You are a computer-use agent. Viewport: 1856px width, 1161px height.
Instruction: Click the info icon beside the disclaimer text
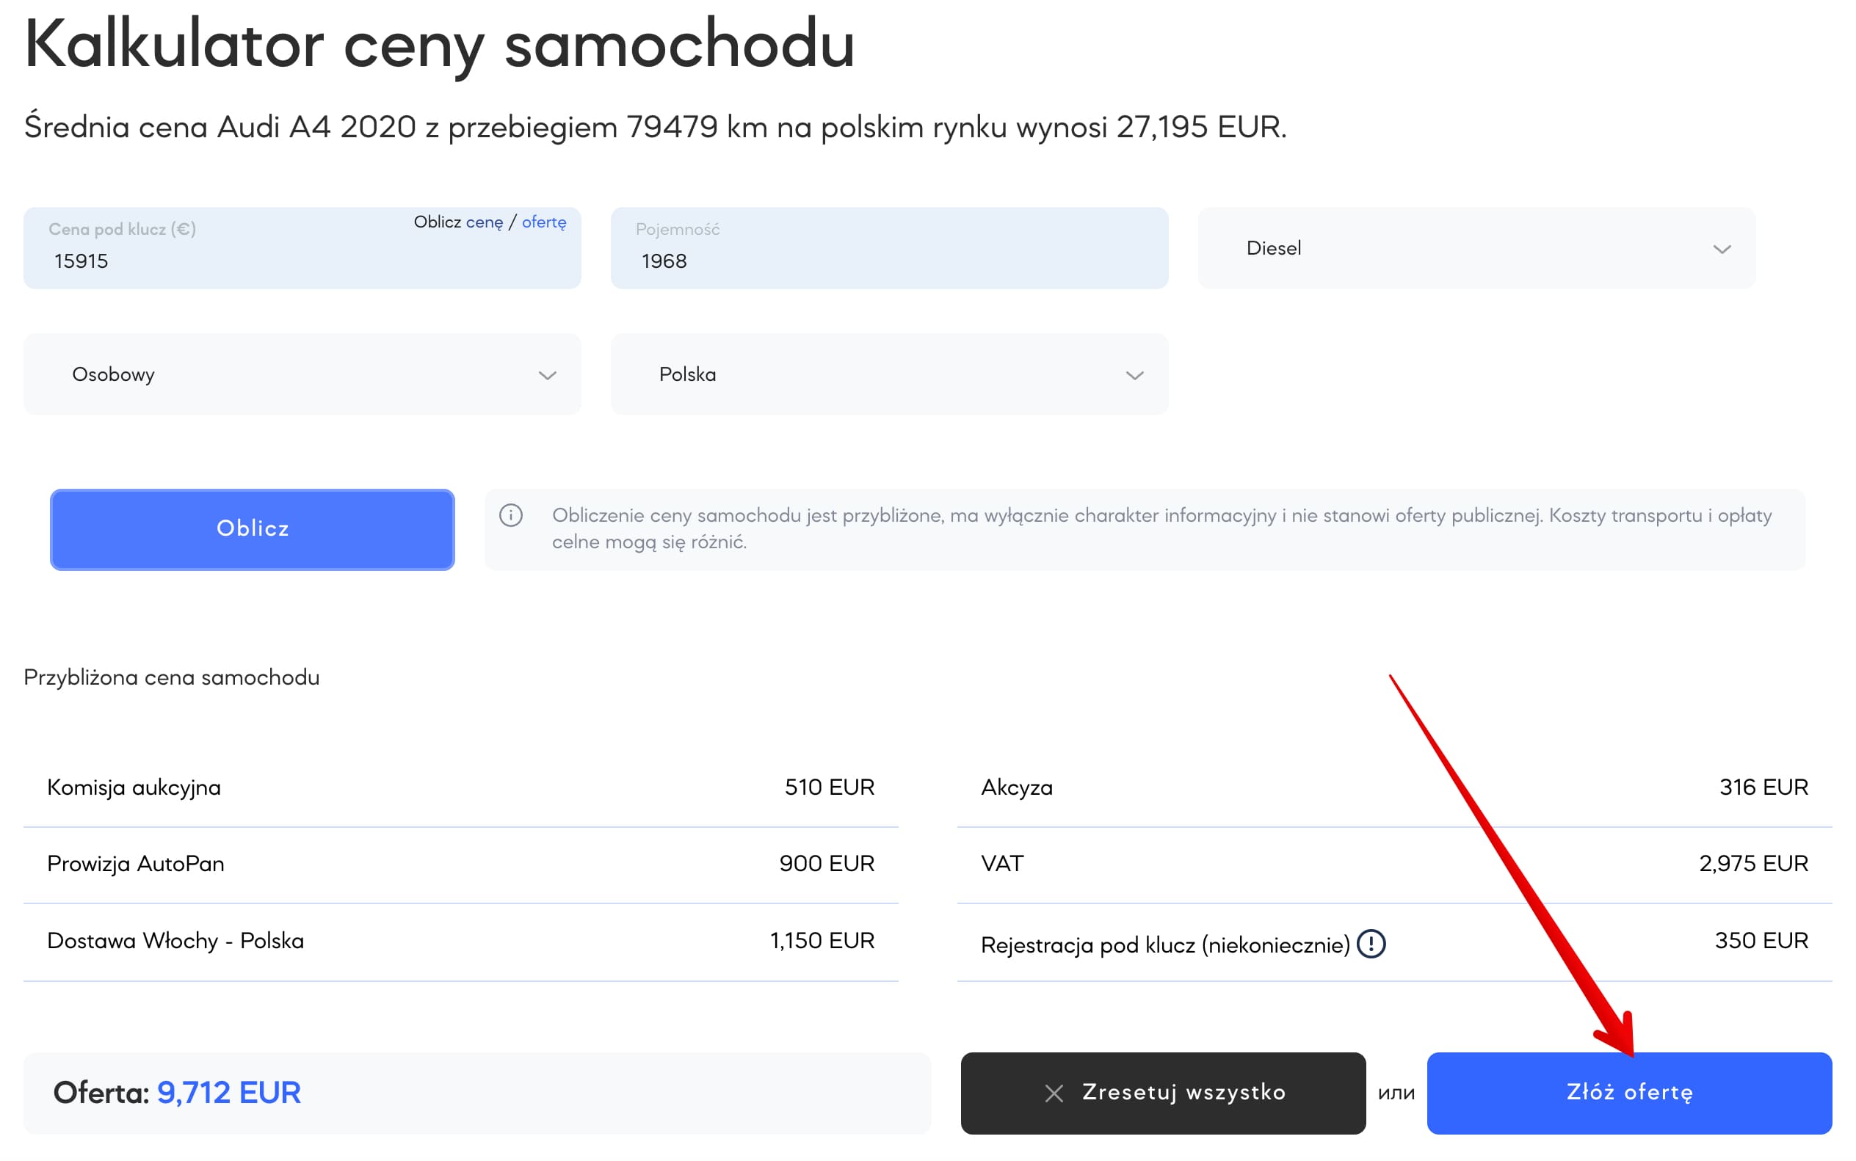pos(511,515)
